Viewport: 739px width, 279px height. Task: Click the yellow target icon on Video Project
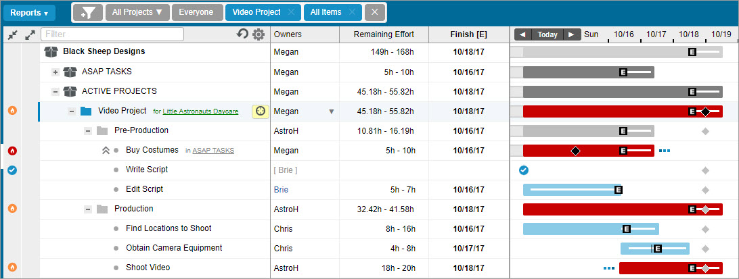pos(260,111)
